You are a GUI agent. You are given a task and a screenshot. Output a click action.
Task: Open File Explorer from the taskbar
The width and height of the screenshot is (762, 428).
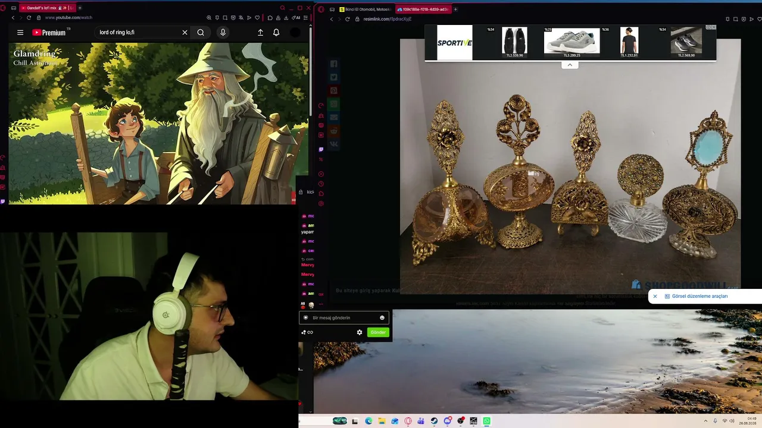(382, 421)
